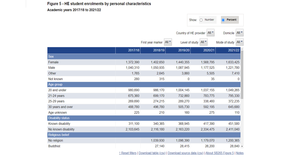Click Download source data (csv) link
The width and height of the screenshot is (289, 163).
pos(185,153)
